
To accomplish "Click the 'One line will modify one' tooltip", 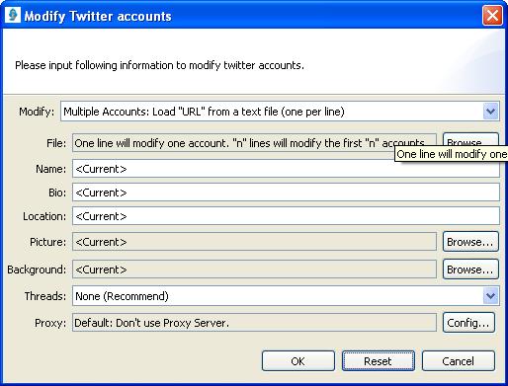I will click(x=452, y=154).
